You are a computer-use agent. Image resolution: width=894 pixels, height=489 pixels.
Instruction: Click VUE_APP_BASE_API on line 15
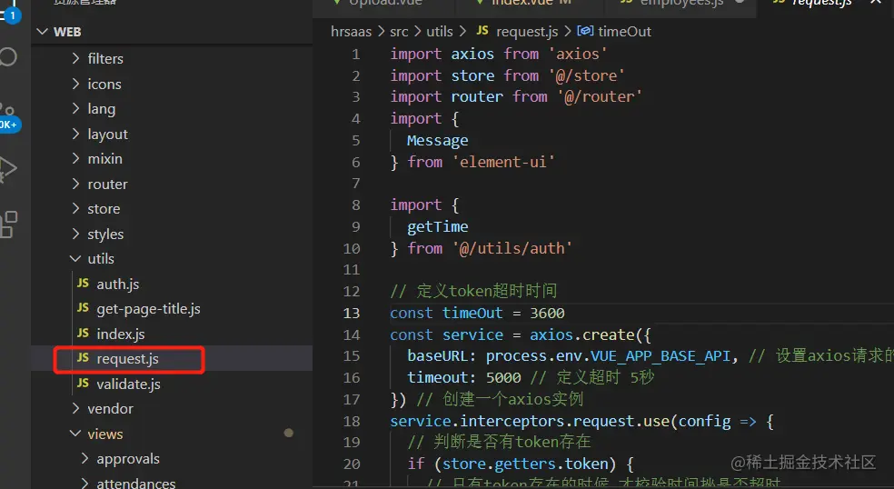pos(661,356)
